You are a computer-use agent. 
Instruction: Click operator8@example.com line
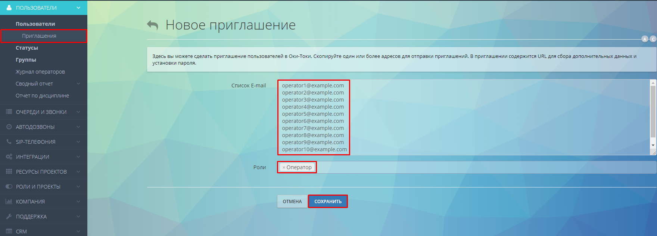pos(313,135)
